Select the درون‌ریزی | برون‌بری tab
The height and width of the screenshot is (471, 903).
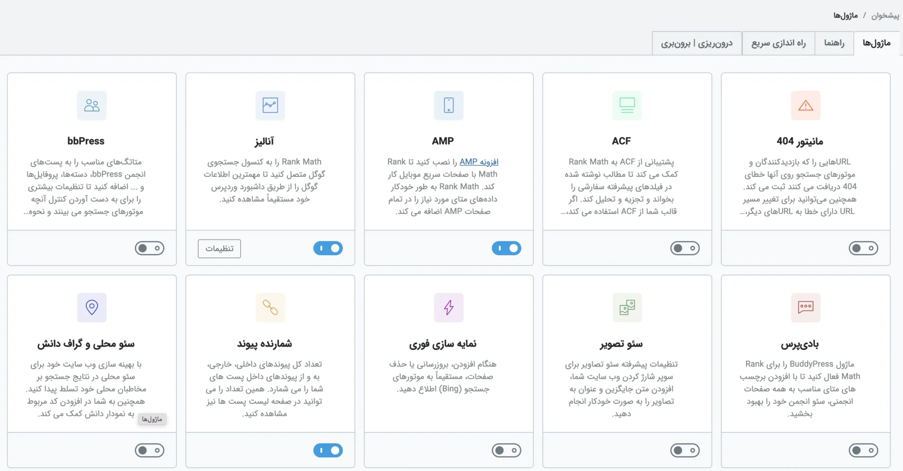[697, 43]
